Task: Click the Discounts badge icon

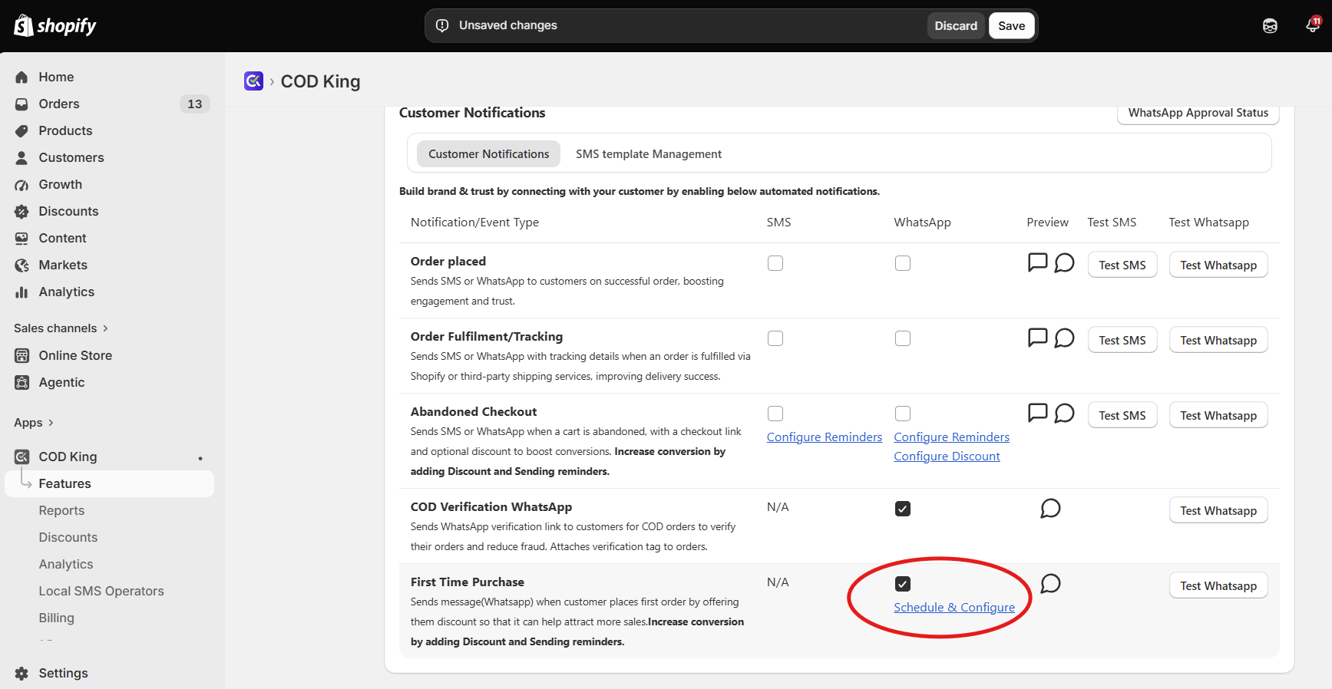Action: pyautogui.click(x=21, y=211)
